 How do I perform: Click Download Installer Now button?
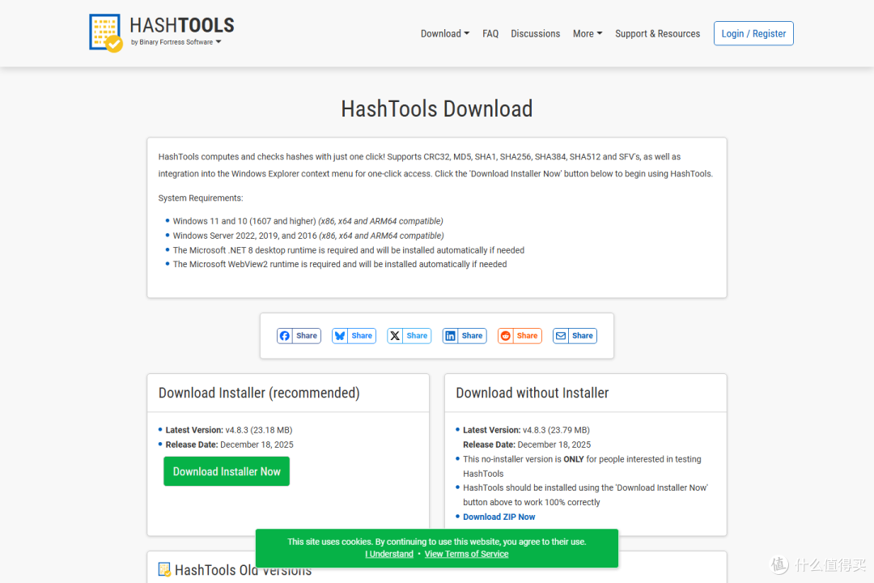(x=227, y=471)
